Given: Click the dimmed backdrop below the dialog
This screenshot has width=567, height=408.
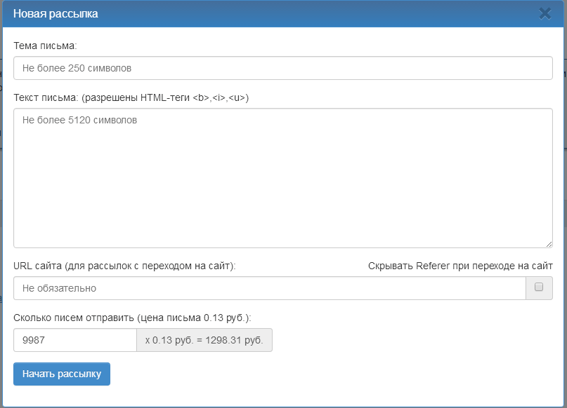Looking at the screenshot, I should tap(281, 404).
